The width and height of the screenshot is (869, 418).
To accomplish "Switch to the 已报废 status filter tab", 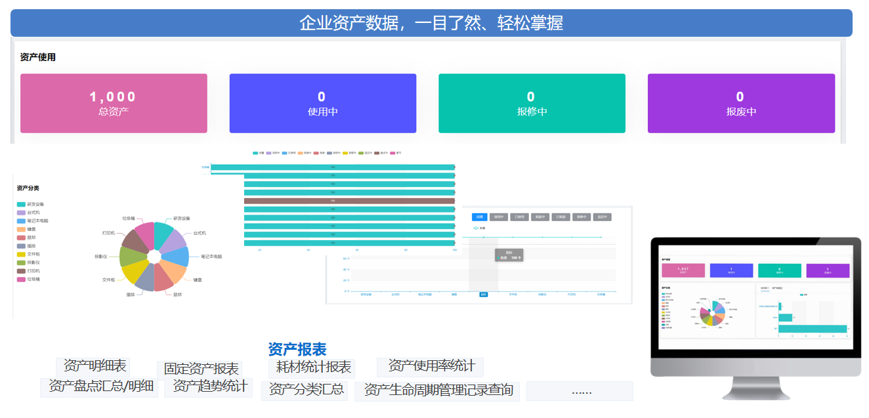I will click(561, 217).
